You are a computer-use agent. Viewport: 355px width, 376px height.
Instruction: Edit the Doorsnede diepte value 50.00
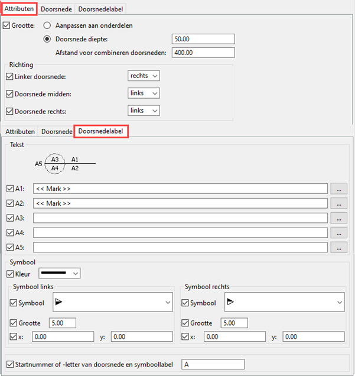pyautogui.click(x=203, y=39)
